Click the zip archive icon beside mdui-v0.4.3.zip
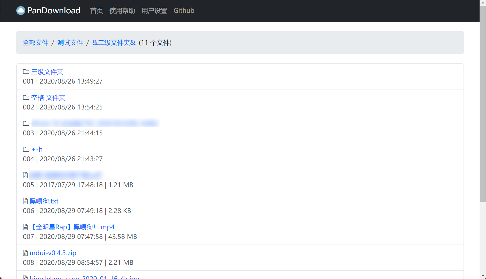Viewport: 486px width, 279px height. point(25,253)
